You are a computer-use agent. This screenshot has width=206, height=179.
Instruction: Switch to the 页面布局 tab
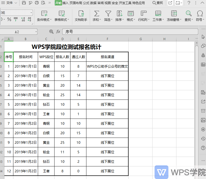point(76,3)
